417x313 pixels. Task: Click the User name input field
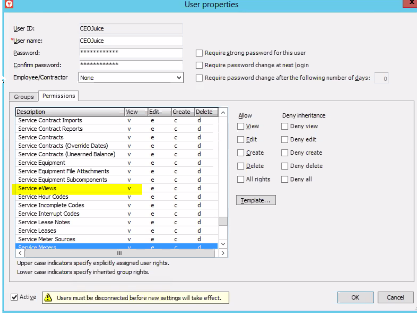(x=131, y=41)
